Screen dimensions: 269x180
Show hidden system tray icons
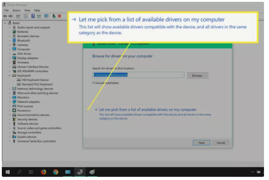point(253,172)
